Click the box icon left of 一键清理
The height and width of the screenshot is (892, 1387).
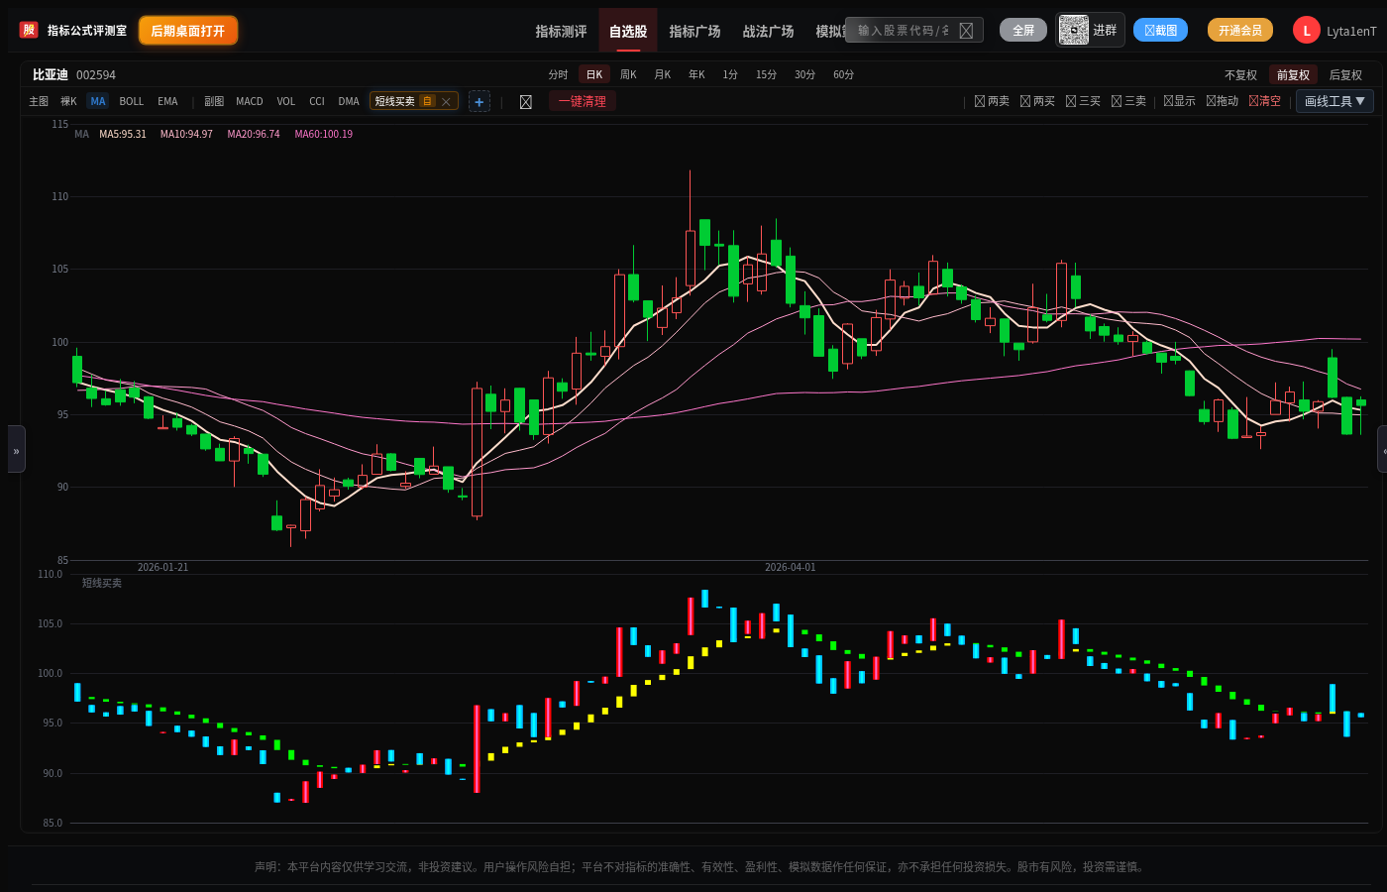click(x=526, y=102)
